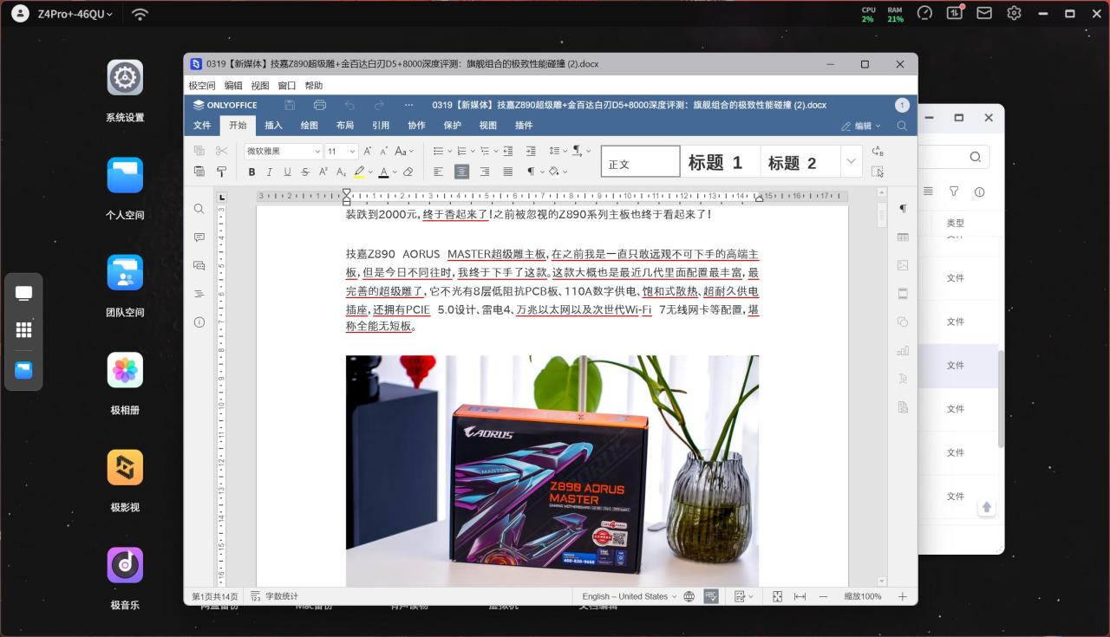1110x637 pixels.
Task: Click the Redo arrow in the header
Action: click(x=379, y=105)
